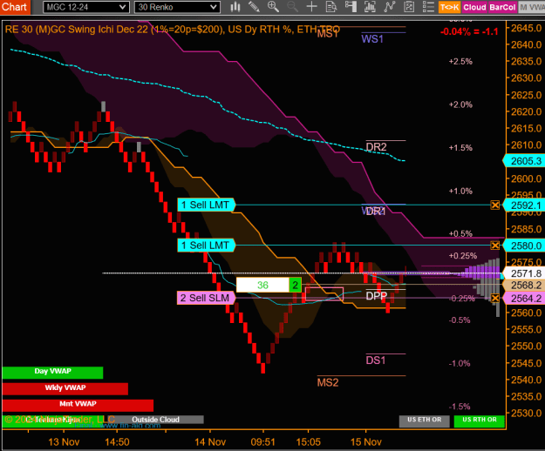Click the zoom out magnifier
This screenshot has height=451, width=545.
tap(293, 7)
